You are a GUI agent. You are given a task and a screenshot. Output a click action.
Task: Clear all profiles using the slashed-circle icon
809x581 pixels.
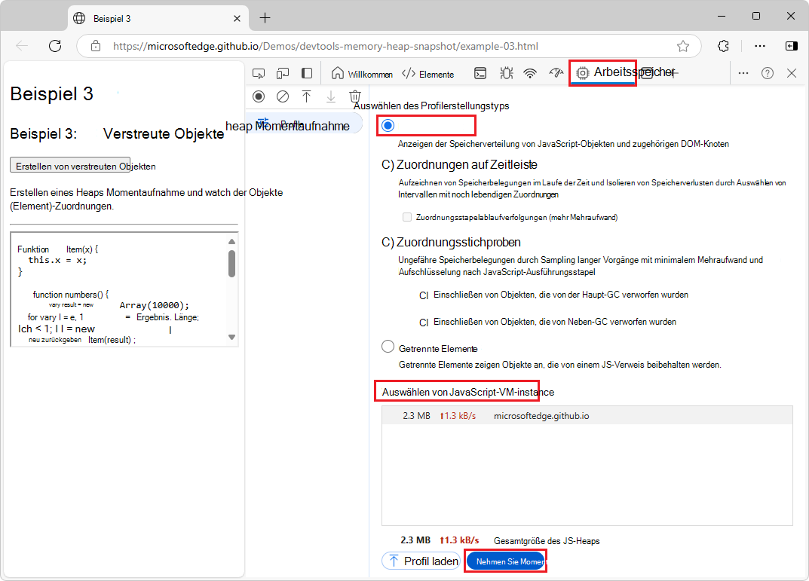tap(283, 96)
